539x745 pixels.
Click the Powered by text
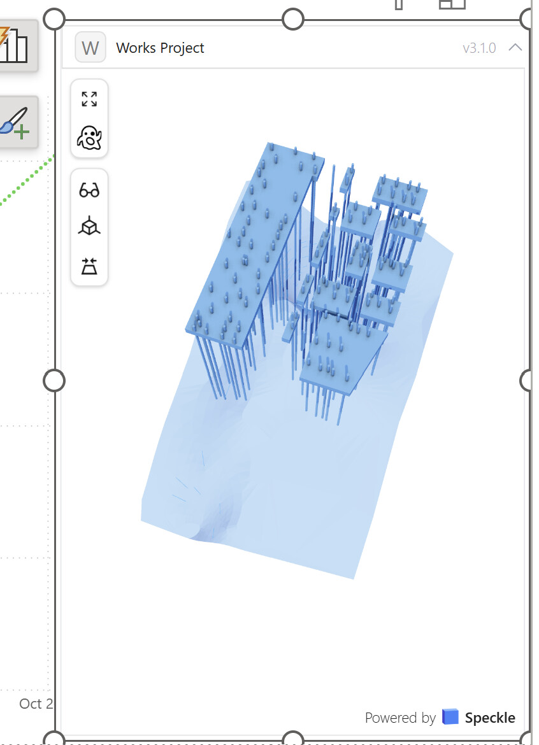click(400, 718)
